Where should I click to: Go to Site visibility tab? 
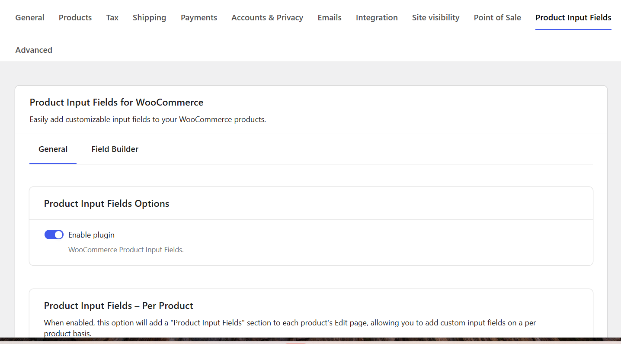coord(436,18)
